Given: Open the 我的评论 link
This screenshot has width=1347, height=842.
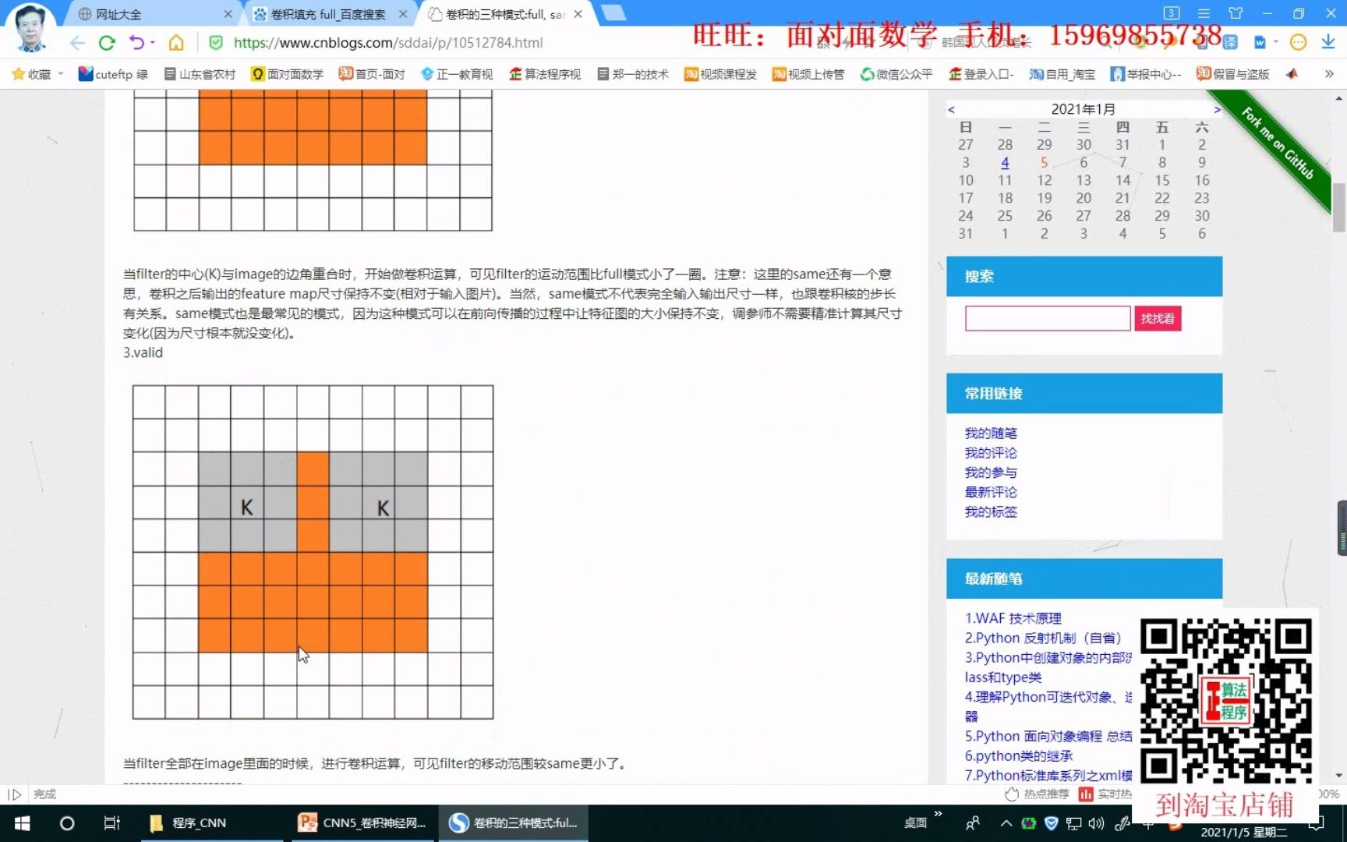Looking at the screenshot, I should pos(991,452).
